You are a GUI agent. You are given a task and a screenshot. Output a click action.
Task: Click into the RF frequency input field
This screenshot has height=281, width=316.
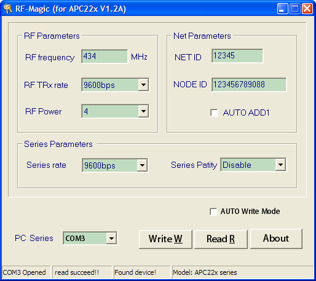[105, 57]
